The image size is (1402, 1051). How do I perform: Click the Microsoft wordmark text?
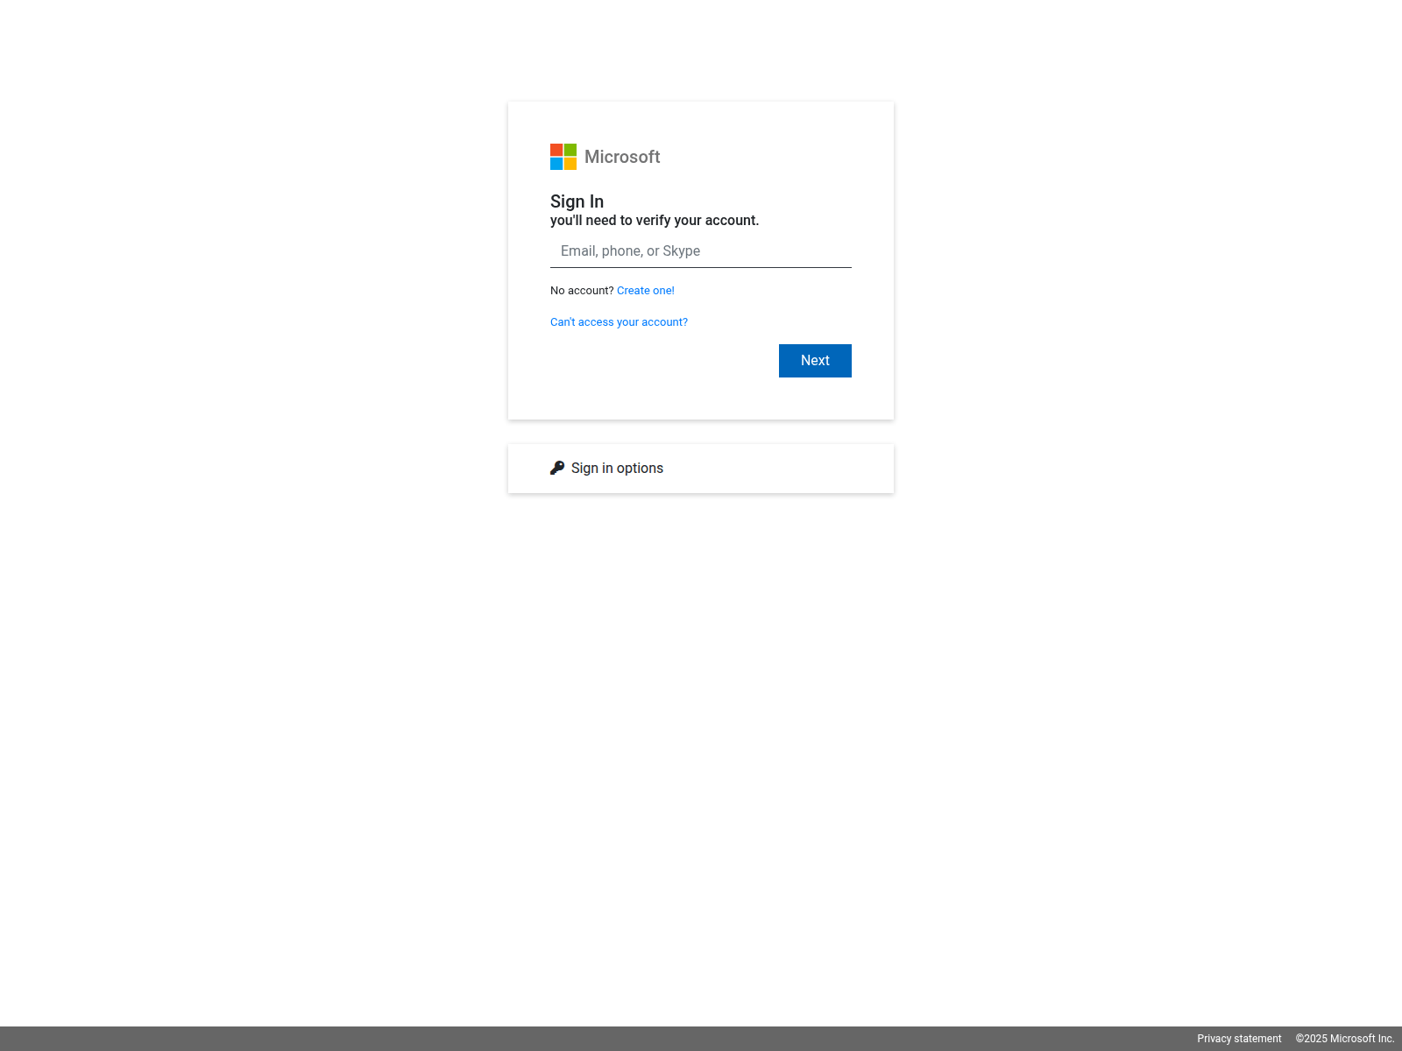622,157
